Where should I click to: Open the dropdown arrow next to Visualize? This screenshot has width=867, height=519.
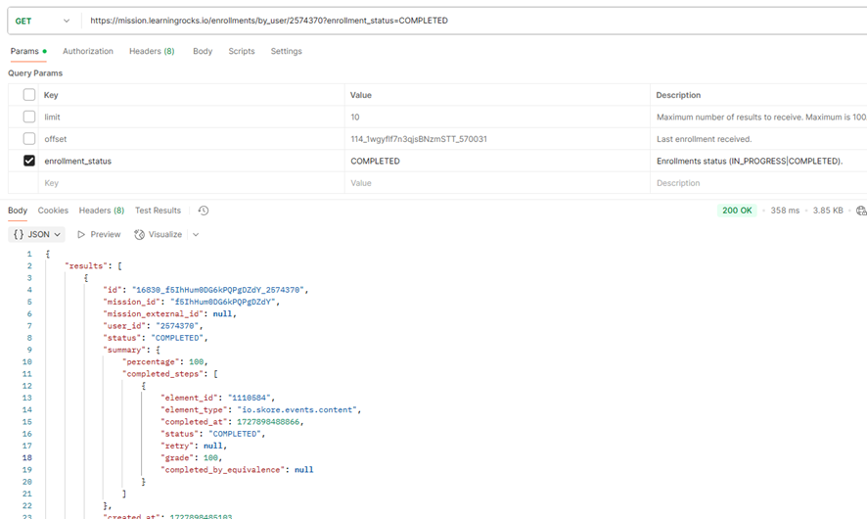click(x=196, y=235)
